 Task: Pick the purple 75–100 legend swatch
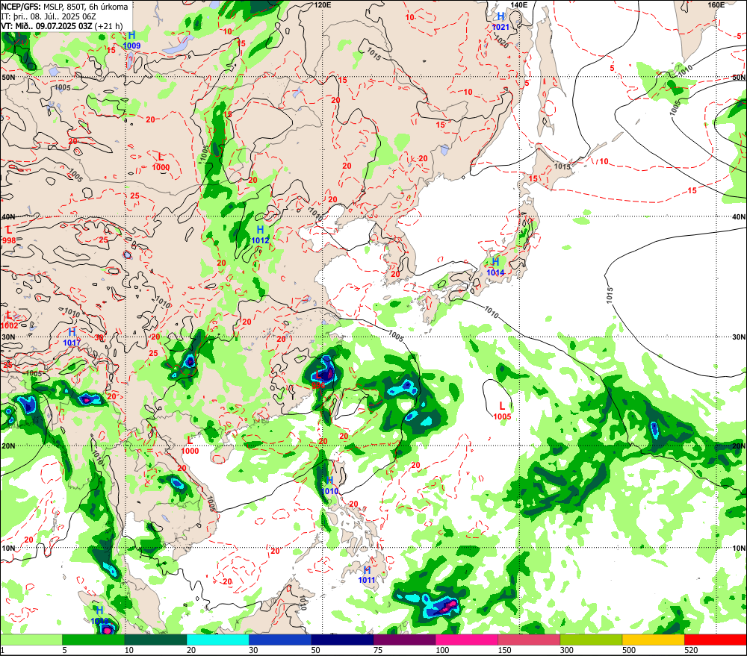404,640
